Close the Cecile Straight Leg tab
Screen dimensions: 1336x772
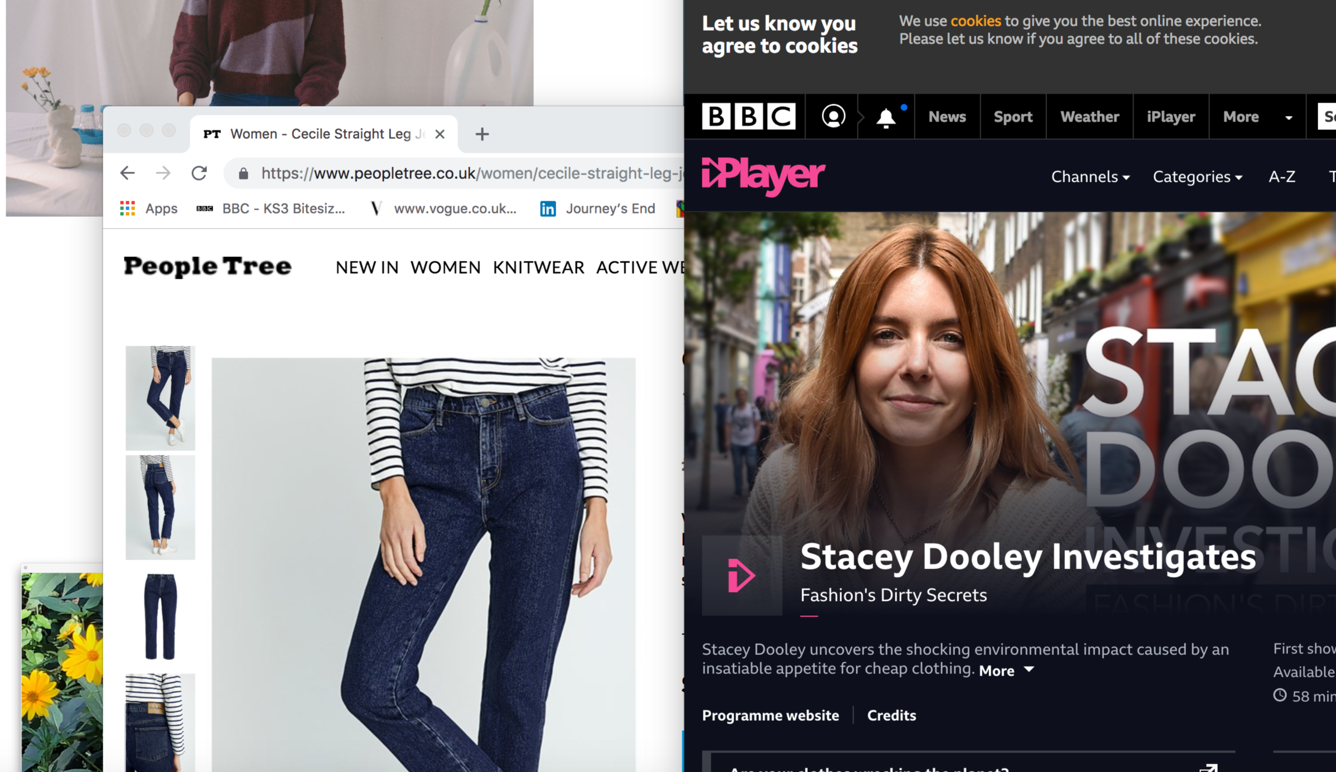click(440, 134)
